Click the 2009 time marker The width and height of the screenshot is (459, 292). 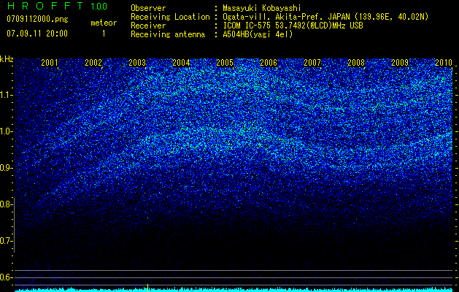(400, 63)
